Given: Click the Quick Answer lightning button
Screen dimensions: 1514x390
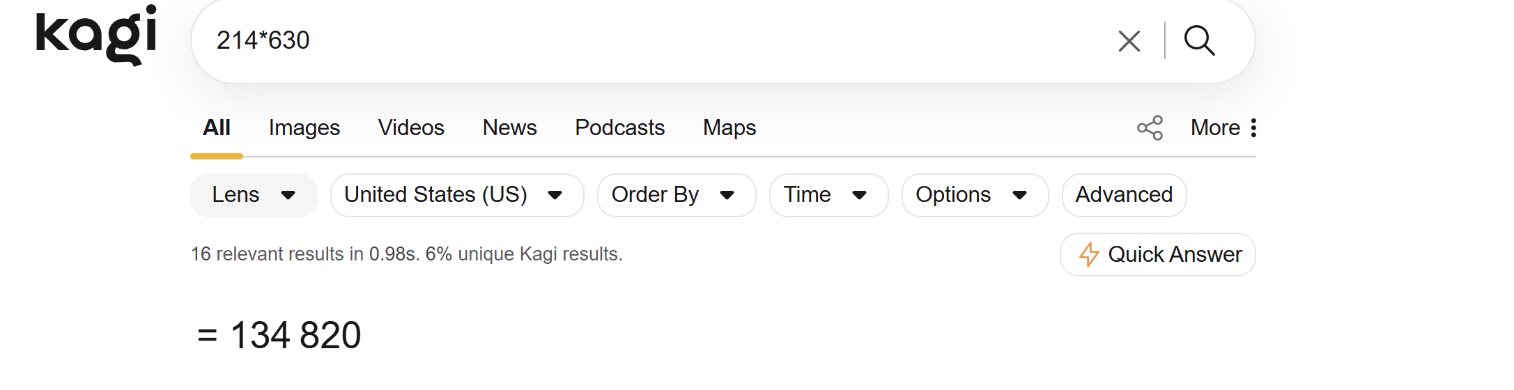Looking at the screenshot, I should (x=1158, y=255).
